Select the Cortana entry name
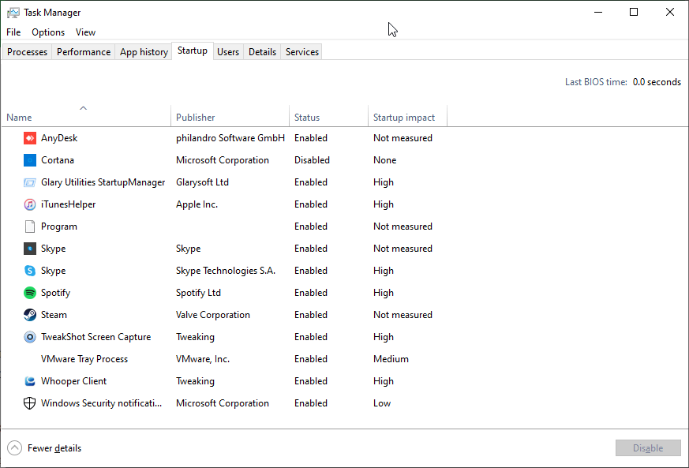The image size is (689, 468). pos(58,160)
